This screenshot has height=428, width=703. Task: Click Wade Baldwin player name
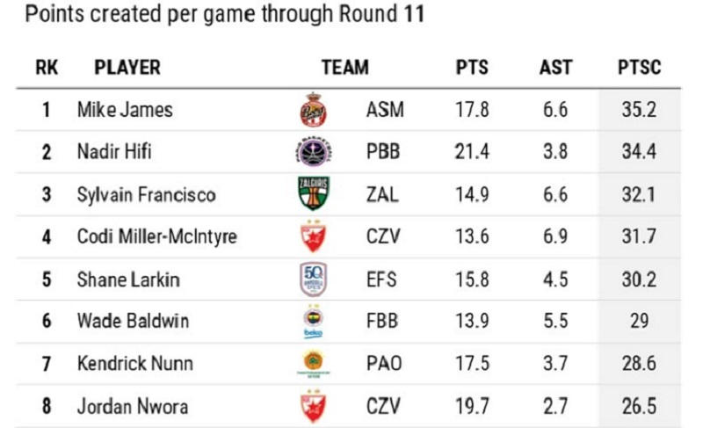130,322
